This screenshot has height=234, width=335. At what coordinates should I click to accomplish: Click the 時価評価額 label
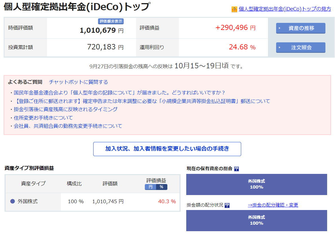coord(21,28)
